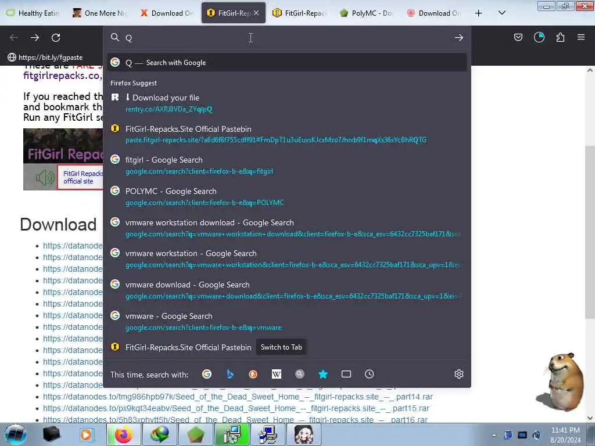
Task: Search history with the clock icon
Action: click(369, 375)
